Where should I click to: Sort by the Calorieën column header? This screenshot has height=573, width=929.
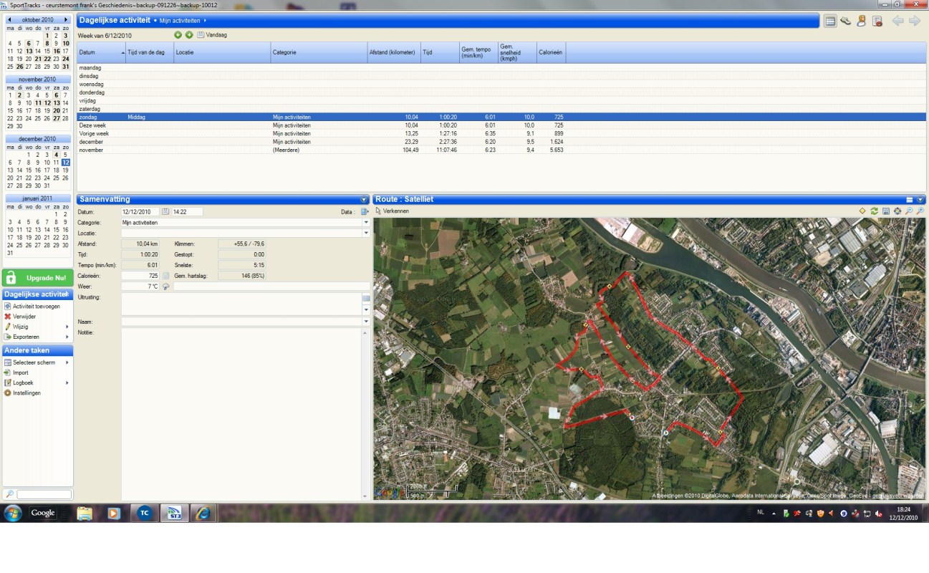[x=552, y=52]
